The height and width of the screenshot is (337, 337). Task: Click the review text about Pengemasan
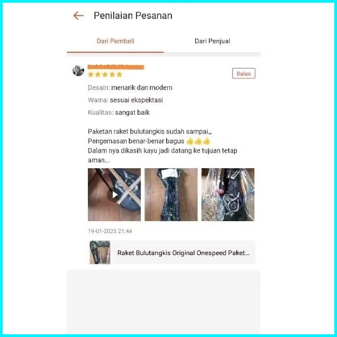coord(149,141)
